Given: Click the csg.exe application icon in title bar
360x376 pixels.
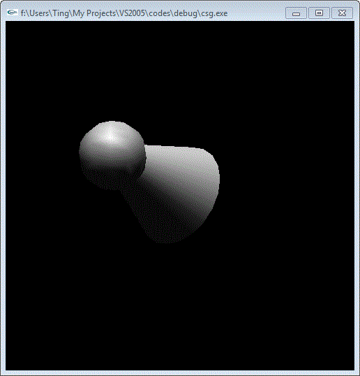Looking at the screenshot, I should (12, 13).
